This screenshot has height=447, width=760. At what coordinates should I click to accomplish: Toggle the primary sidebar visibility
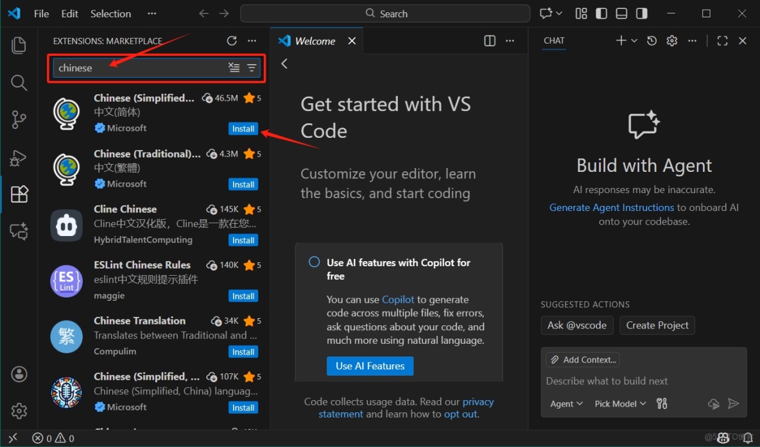point(601,13)
